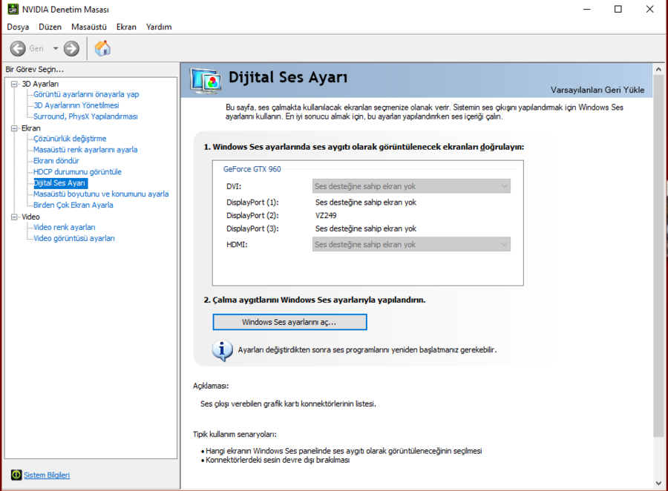This screenshot has height=491, width=668.
Task: Click the Forward arrow toolbar icon
Action: (71, 48)
